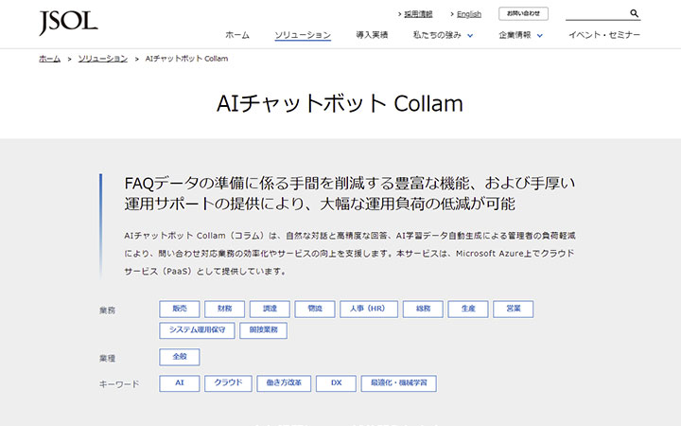Click the お問い合わせ button
Image resolution: width=681 pixels, height=426 pixels.
click(x=523, y=13)
